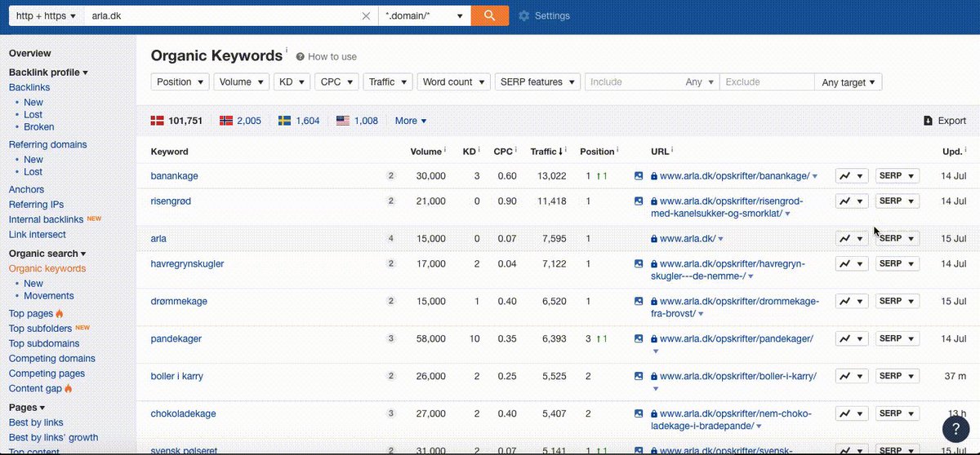This screenshot has width=980, height=455.
Task: Clear the arla.dk search field with X
Action: click(x=366, y=15)
